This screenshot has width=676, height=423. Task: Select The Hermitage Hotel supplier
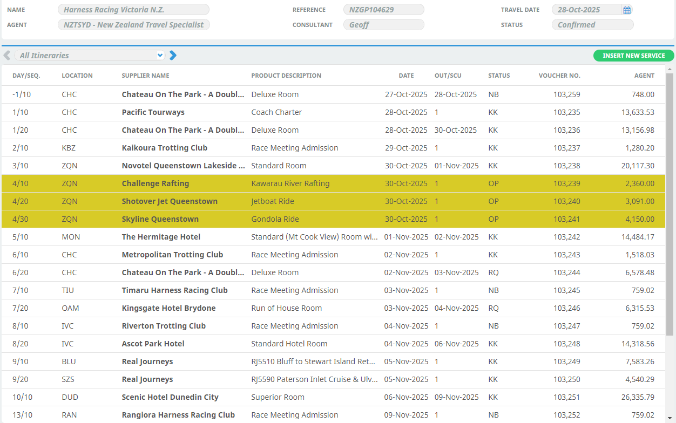(161, 237)
